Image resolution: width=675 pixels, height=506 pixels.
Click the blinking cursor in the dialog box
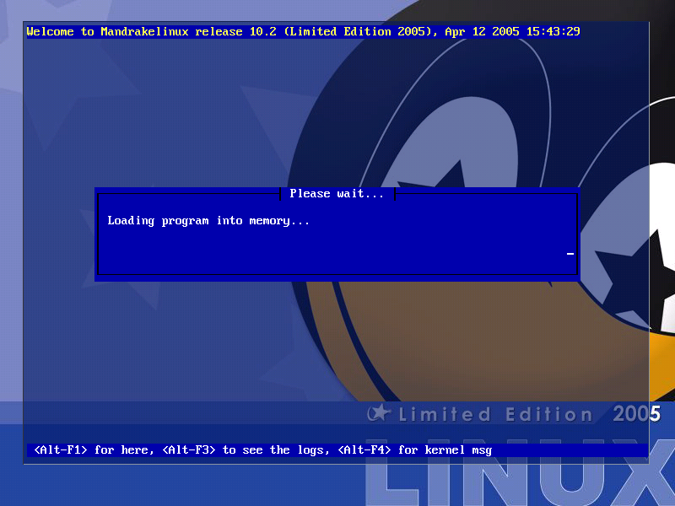click(x=570, y=254)
